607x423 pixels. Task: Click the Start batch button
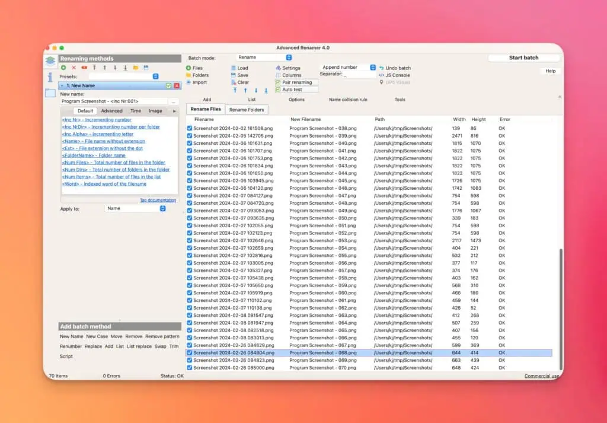coord(523,58)
